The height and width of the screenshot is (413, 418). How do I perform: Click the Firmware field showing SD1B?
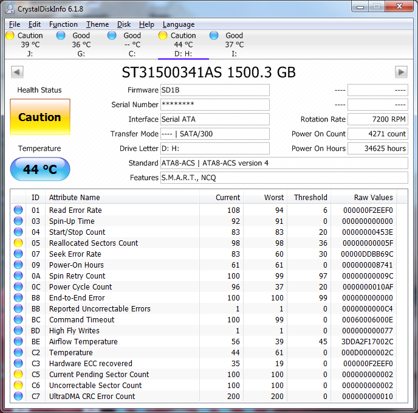tap(215, 90)
